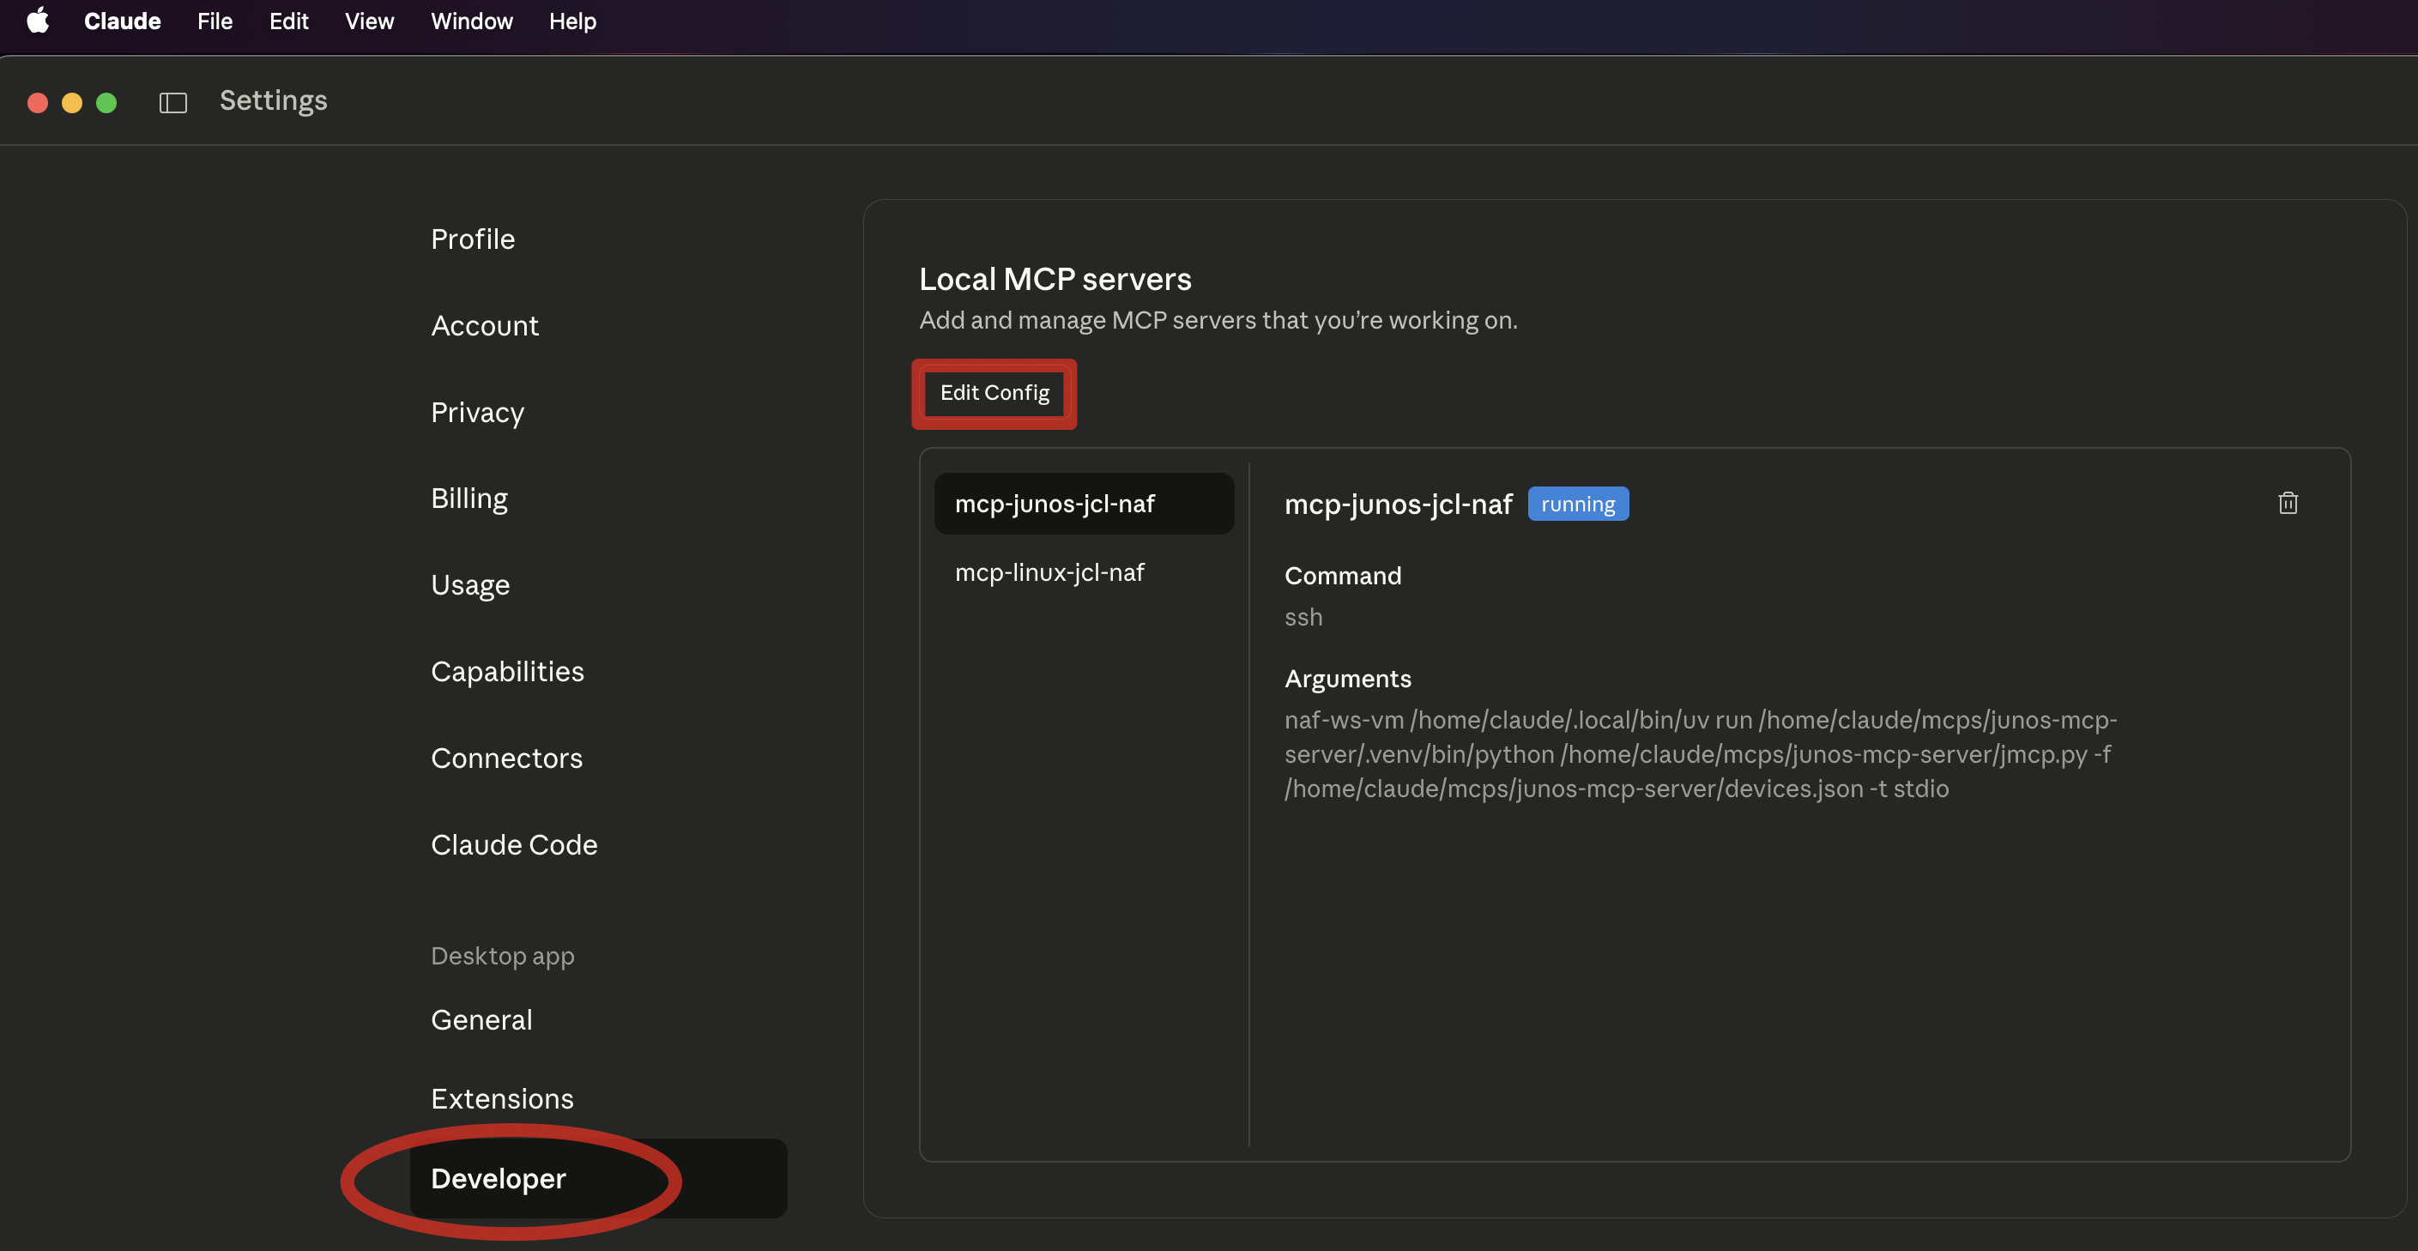Viewport: 2418px width, 1251px height.
Task: Click the Edit Config button
Action: click(x=995, y=393)
